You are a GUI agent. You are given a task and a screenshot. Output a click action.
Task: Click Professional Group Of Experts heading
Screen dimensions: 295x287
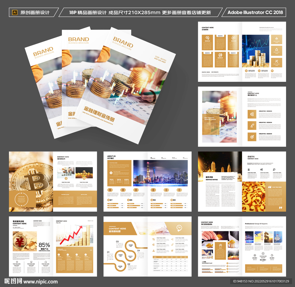[256, 224]
